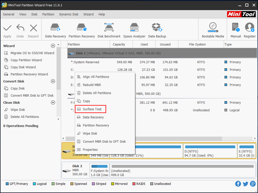
Task: Select the E:(NTFS) block in the disk map
Action: (x=247, y=151)
